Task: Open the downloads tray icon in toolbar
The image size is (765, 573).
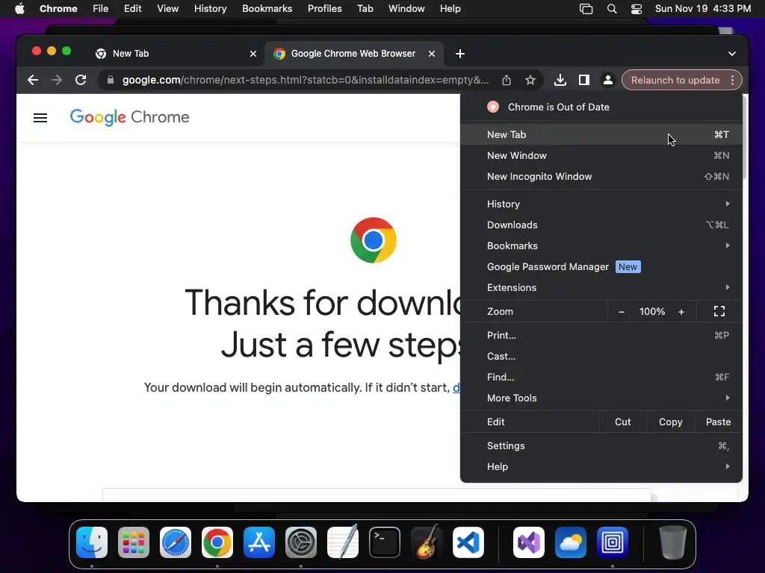Action: pos(560,80)
